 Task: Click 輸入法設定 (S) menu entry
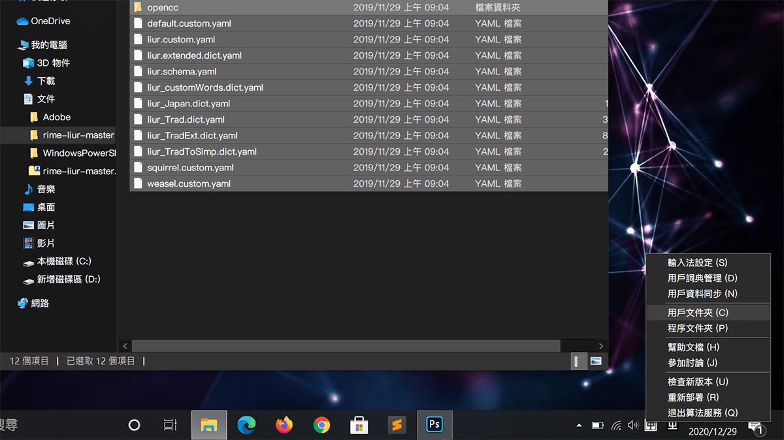coord(696,262)
